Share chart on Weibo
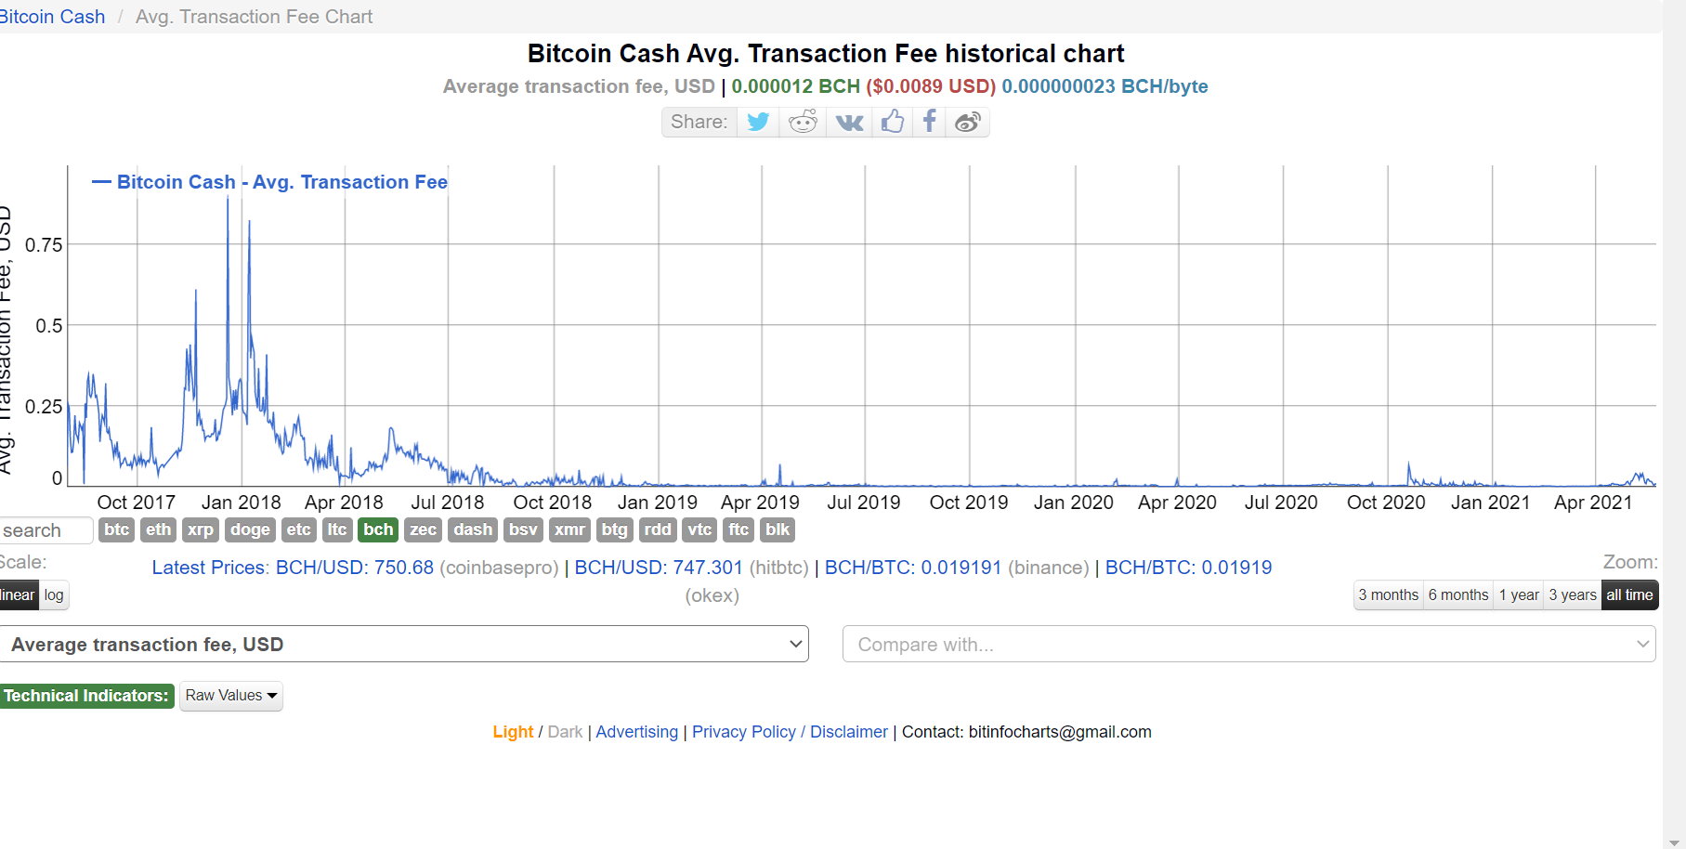This screenshot has height=849, width=1686. [968, 122]
